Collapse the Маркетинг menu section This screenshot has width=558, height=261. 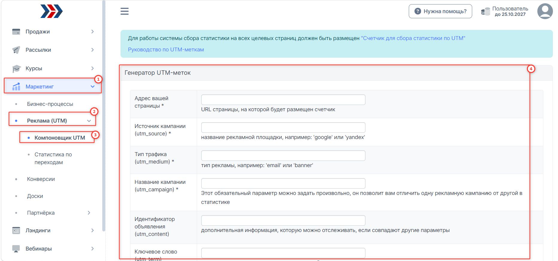(x=92, y=87)
